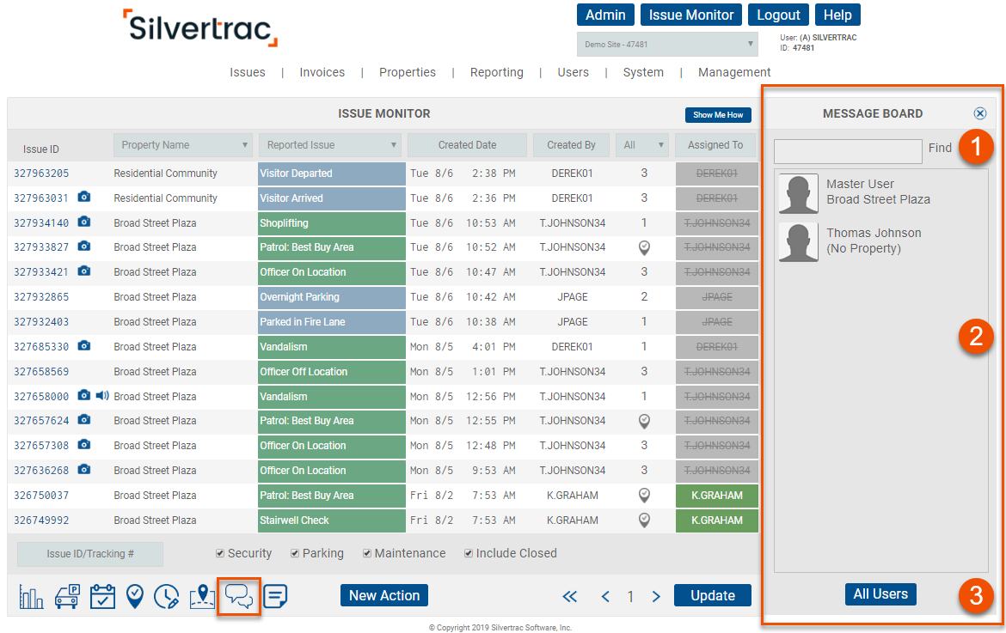Click camera icon for issue 327636268
Image resolution: width=1006 pixels, height=633 pixels.
click(x=84, y=470)
